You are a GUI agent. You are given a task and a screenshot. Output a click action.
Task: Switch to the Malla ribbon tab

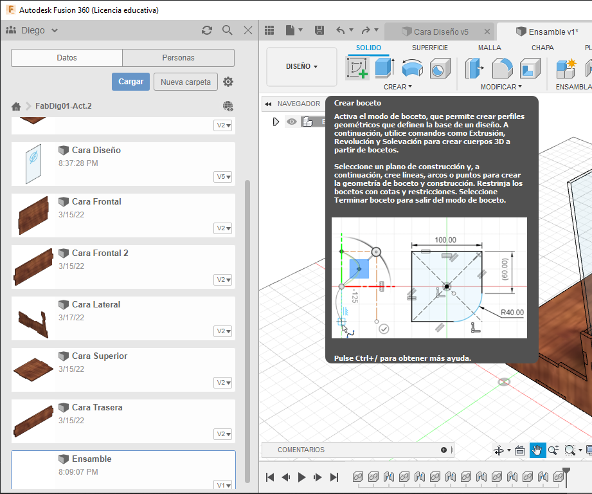tap(490, 48)
